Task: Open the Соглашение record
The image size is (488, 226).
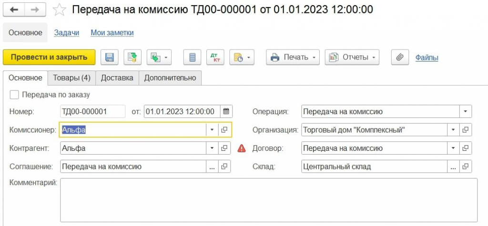Action: [224, 167]
